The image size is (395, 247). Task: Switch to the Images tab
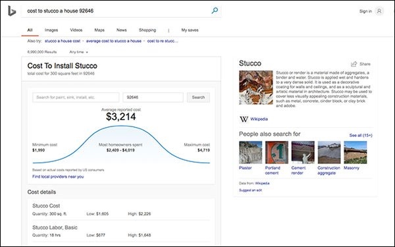click(x=51, y=30)
